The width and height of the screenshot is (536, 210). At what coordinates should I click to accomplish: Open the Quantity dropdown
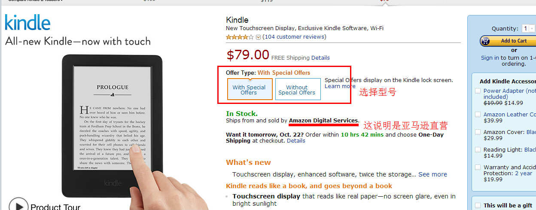pyautogui.click(x=529, y=28)
